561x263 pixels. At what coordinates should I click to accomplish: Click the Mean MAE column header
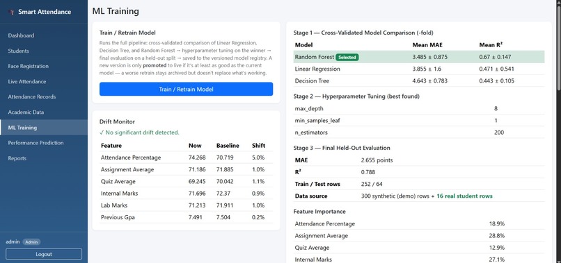pos(427,45)
